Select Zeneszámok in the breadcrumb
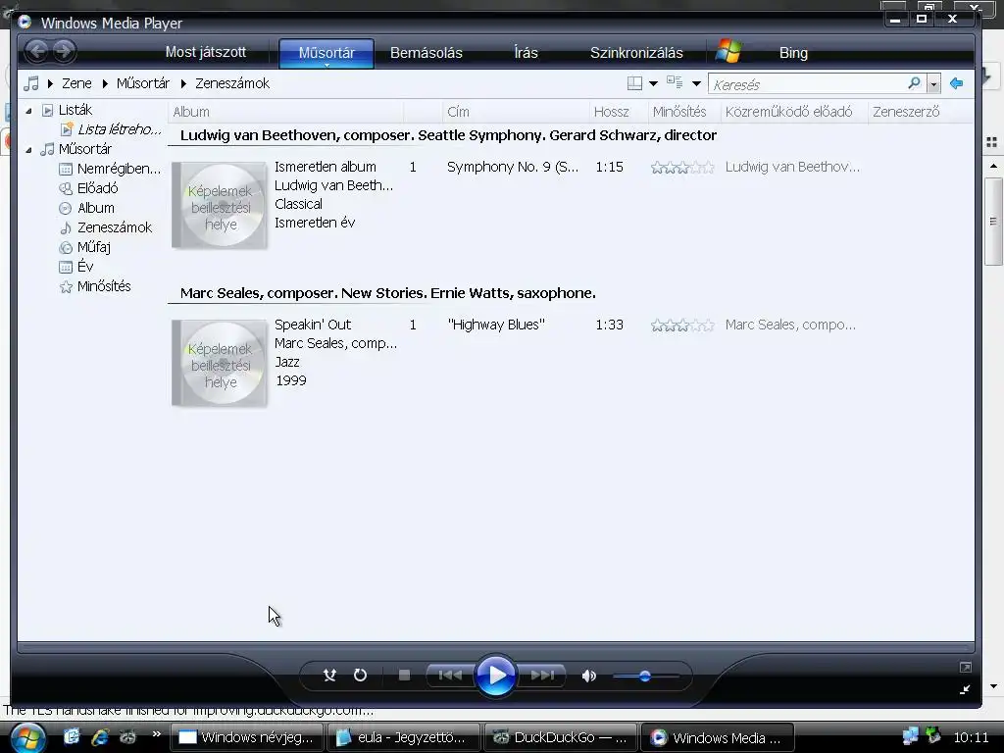Image resolution: width=1004 pixels, height=753 pixels. tap(232, 83)
